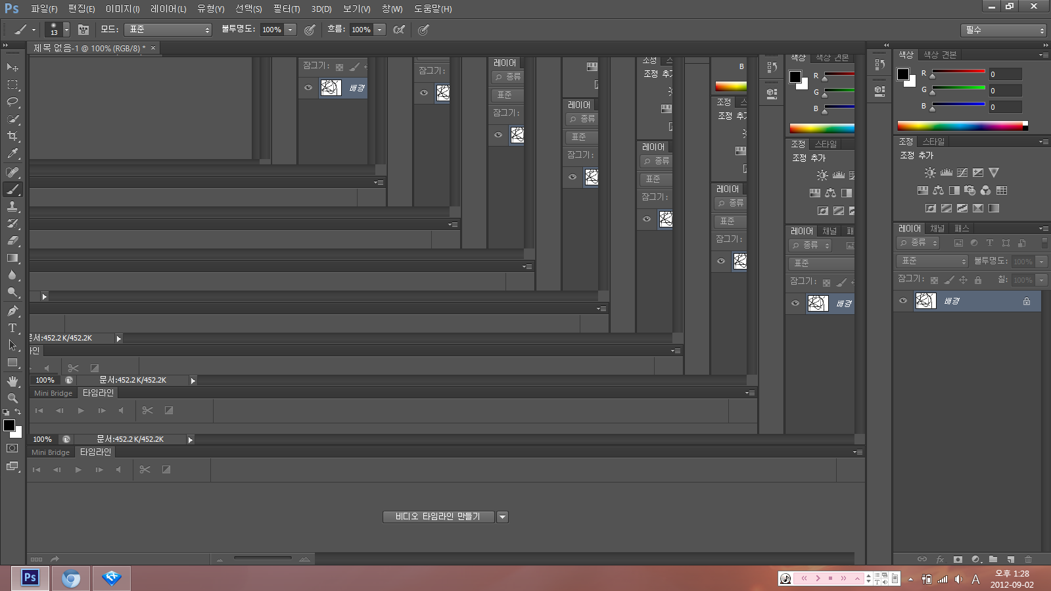Open the brush preset picker dropdown
1051x591 pixels.
66,30
